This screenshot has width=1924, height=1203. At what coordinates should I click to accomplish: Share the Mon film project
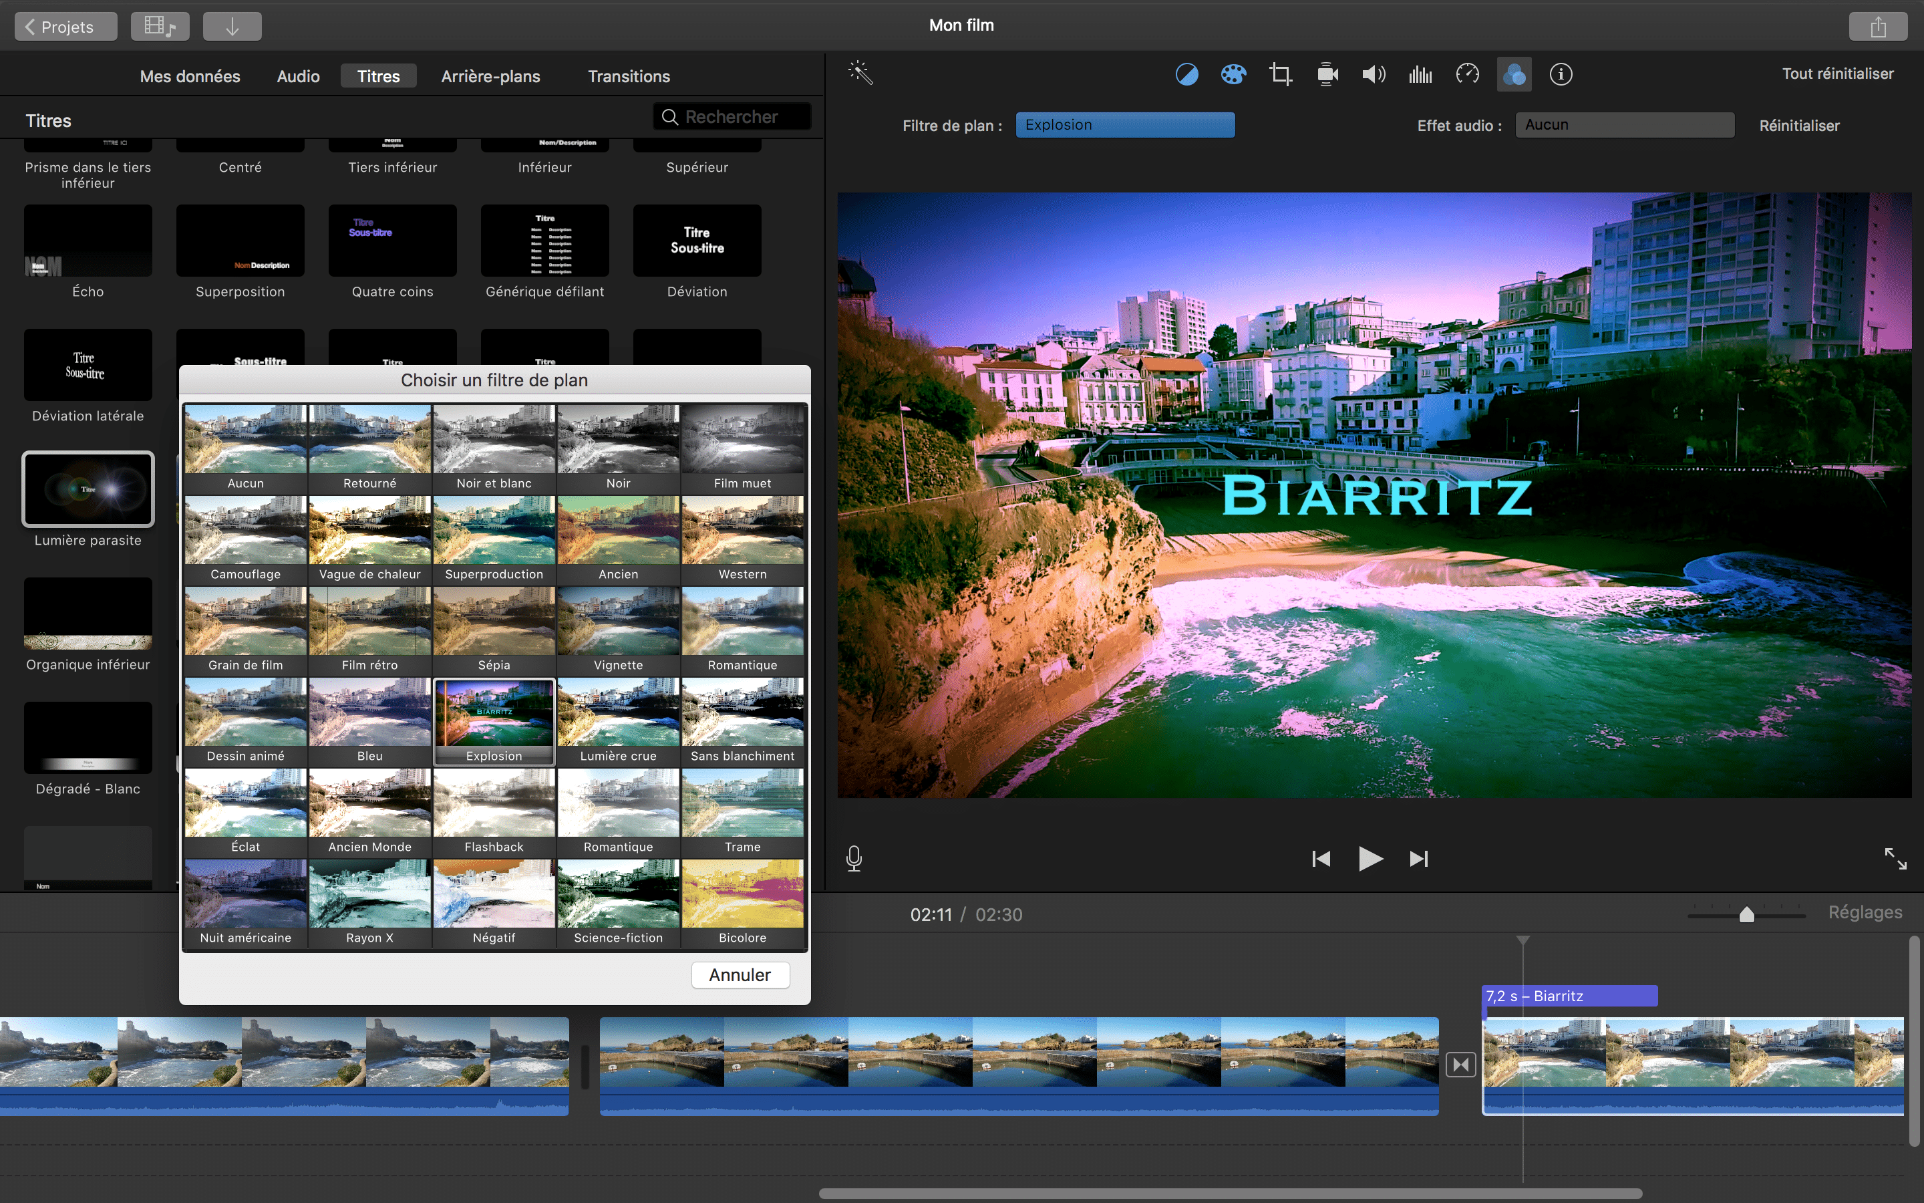click(x=1879, y=25)
